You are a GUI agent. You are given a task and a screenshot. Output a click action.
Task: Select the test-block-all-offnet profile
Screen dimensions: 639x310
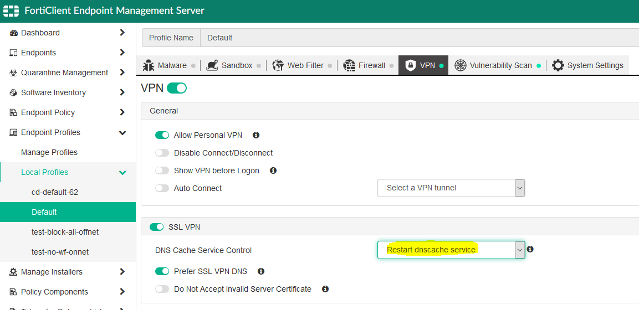pos(65,232)
